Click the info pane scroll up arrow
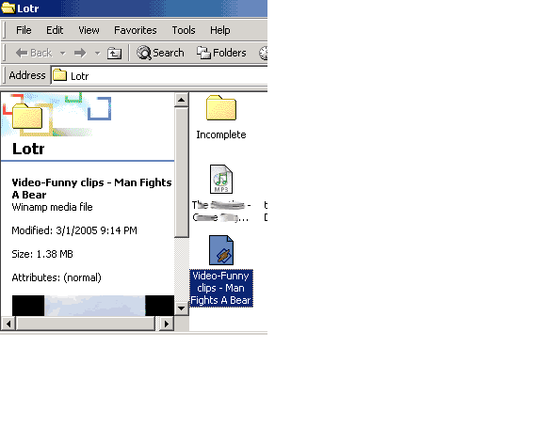This screenshot has height=427, width=534. point(181,100)
